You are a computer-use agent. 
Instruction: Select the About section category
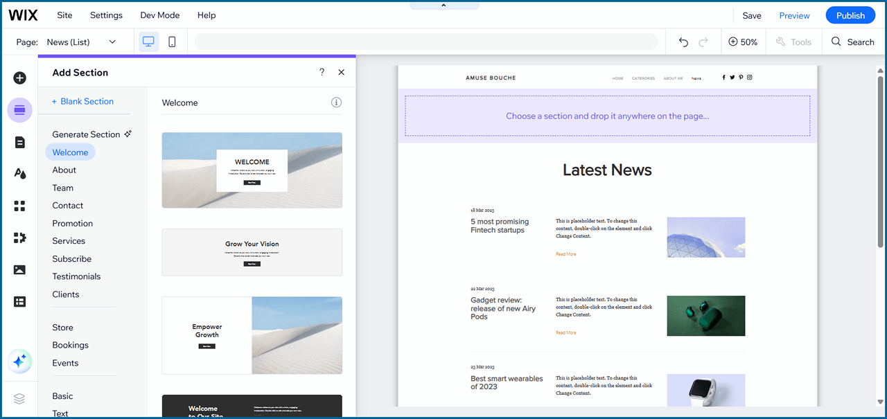(x=64, y=170)
